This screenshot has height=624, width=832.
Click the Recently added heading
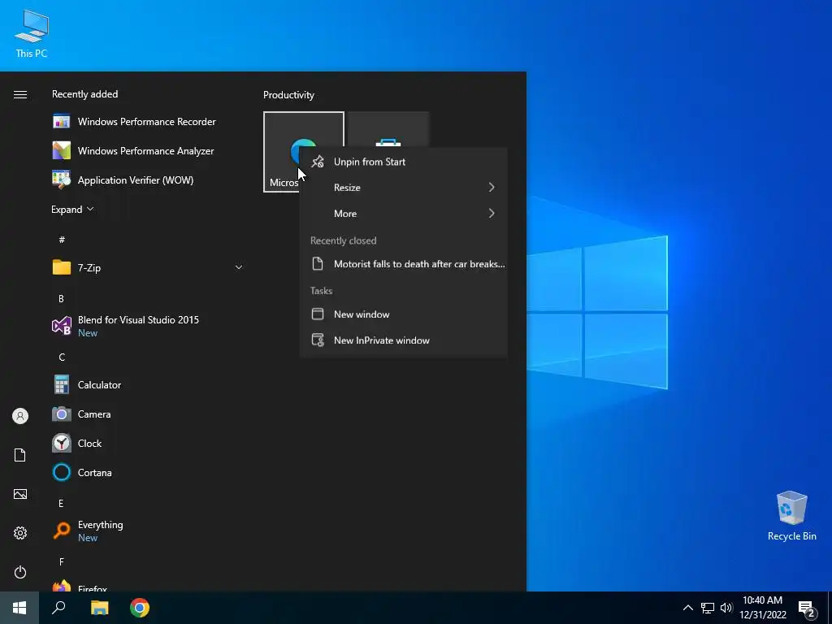84,94
